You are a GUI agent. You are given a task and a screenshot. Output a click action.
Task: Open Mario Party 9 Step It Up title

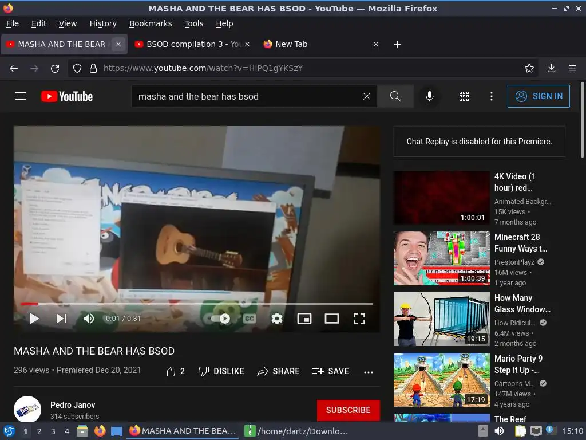[517, 364]
